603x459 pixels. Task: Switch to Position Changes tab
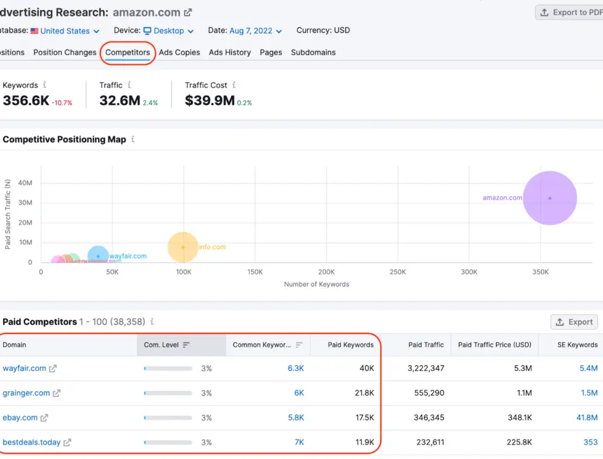pos(65,52)
